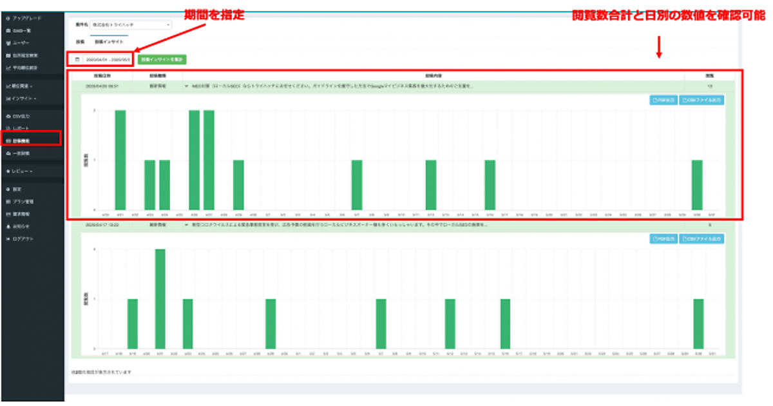Screen dimensions: 773x406
Task: Click CSVファイル出力 button on second chart
Action: [x=701, y=239]
